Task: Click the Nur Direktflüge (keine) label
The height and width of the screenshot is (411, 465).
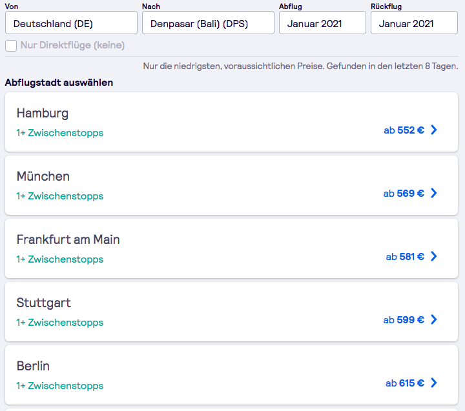Action: click(72, 45)
